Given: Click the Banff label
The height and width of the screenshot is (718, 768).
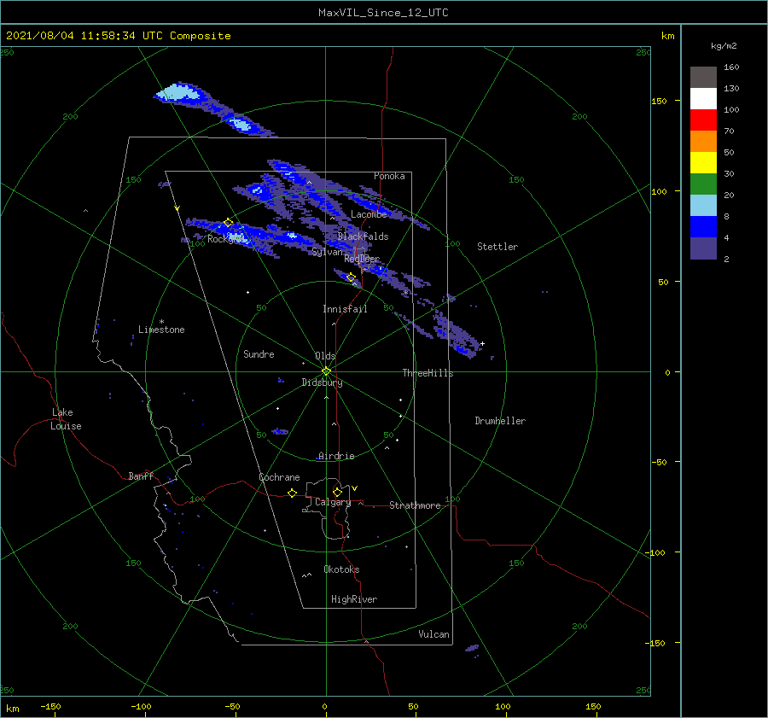Looking at the screenshot, I should pos(141,476).
